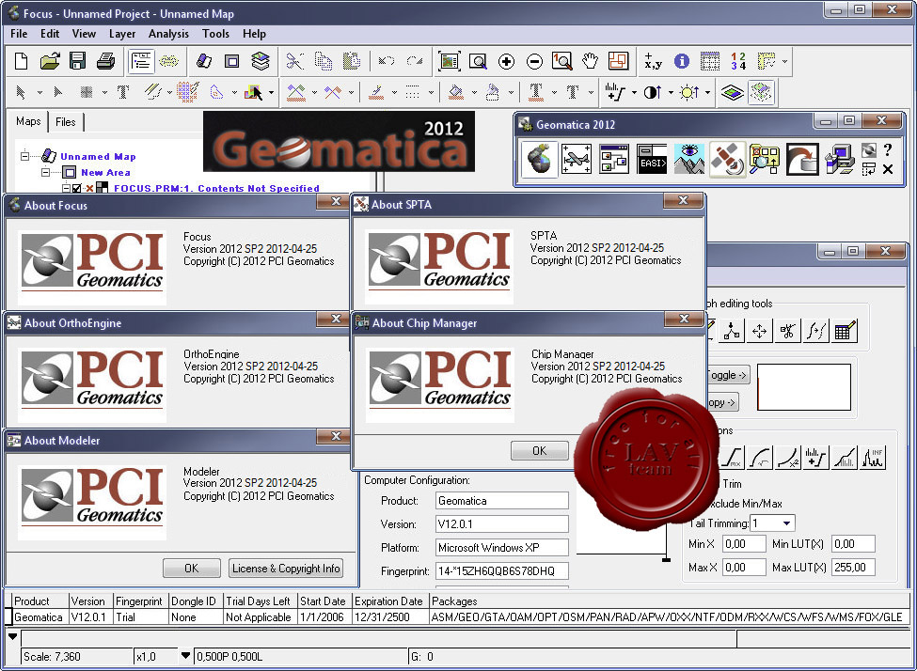
Task: Open Chip Manager magnifier grid icon
Action: (765, 159)
